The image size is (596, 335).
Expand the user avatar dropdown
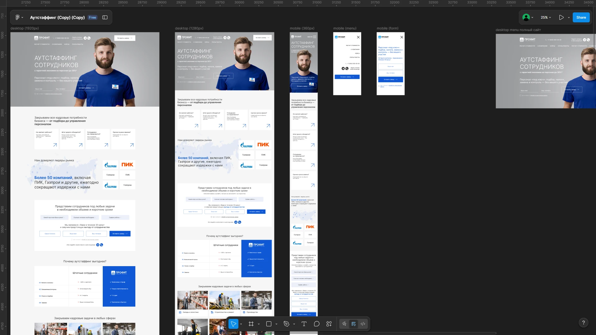coord(532,18)
